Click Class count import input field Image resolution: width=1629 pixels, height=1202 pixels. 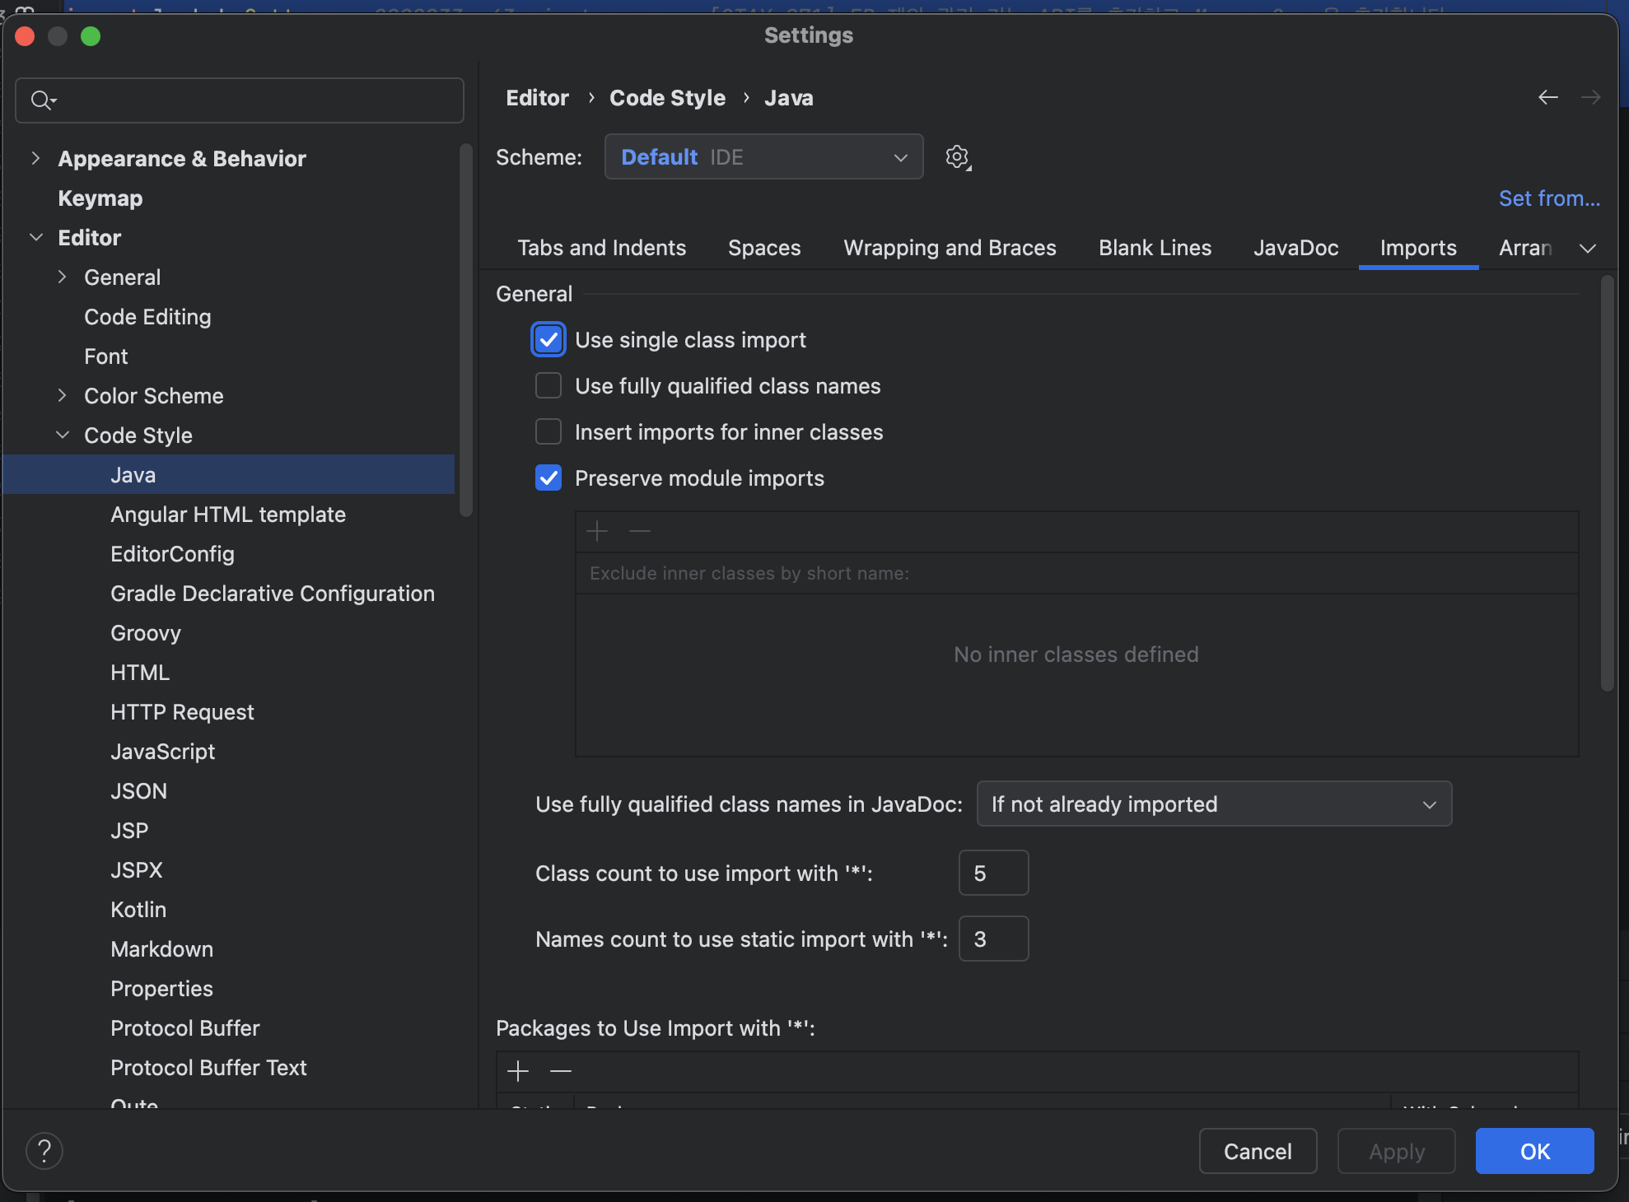coord(993,874)
